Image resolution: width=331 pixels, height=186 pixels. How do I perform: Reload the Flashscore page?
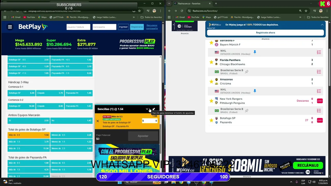[x=182, y=11]
